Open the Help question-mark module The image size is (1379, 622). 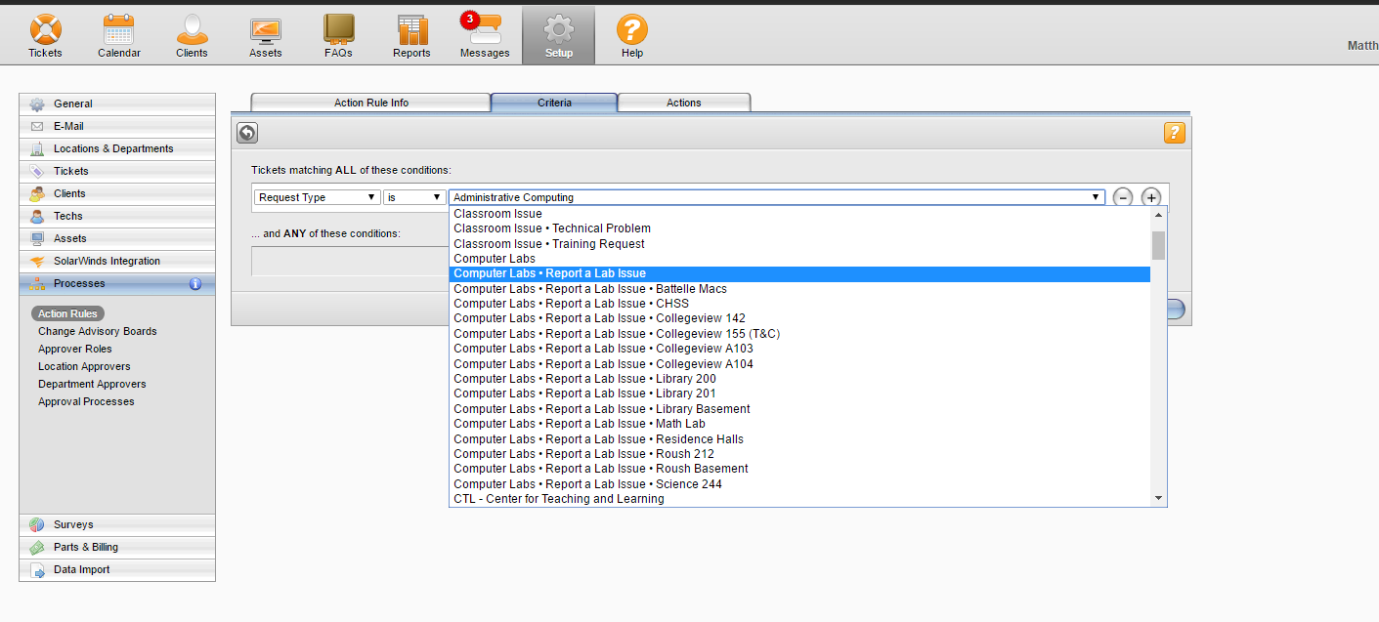pyautogui.click(x=632, y=36)
